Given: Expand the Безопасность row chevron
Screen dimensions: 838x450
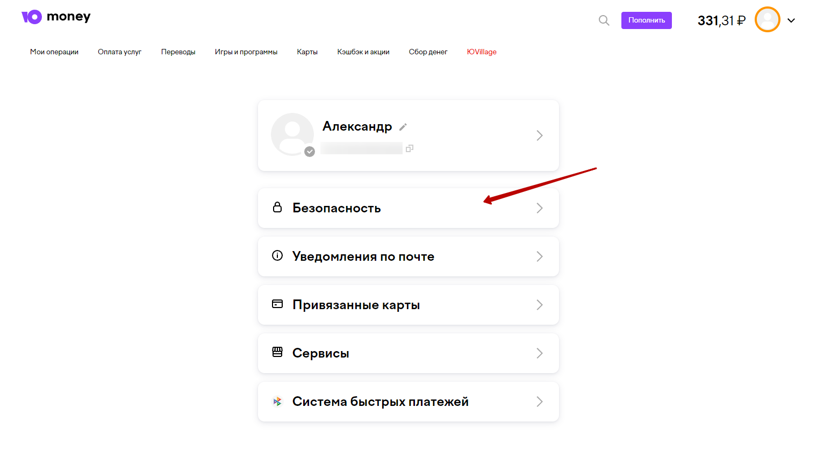Looking at the screenshot, I should click(540, 208).
